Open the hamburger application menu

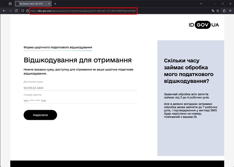coord(230,11)
